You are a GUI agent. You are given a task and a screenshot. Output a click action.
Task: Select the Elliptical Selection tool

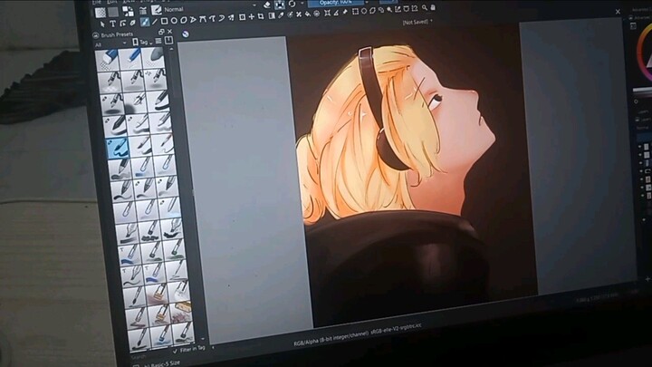tap(364, 11)
